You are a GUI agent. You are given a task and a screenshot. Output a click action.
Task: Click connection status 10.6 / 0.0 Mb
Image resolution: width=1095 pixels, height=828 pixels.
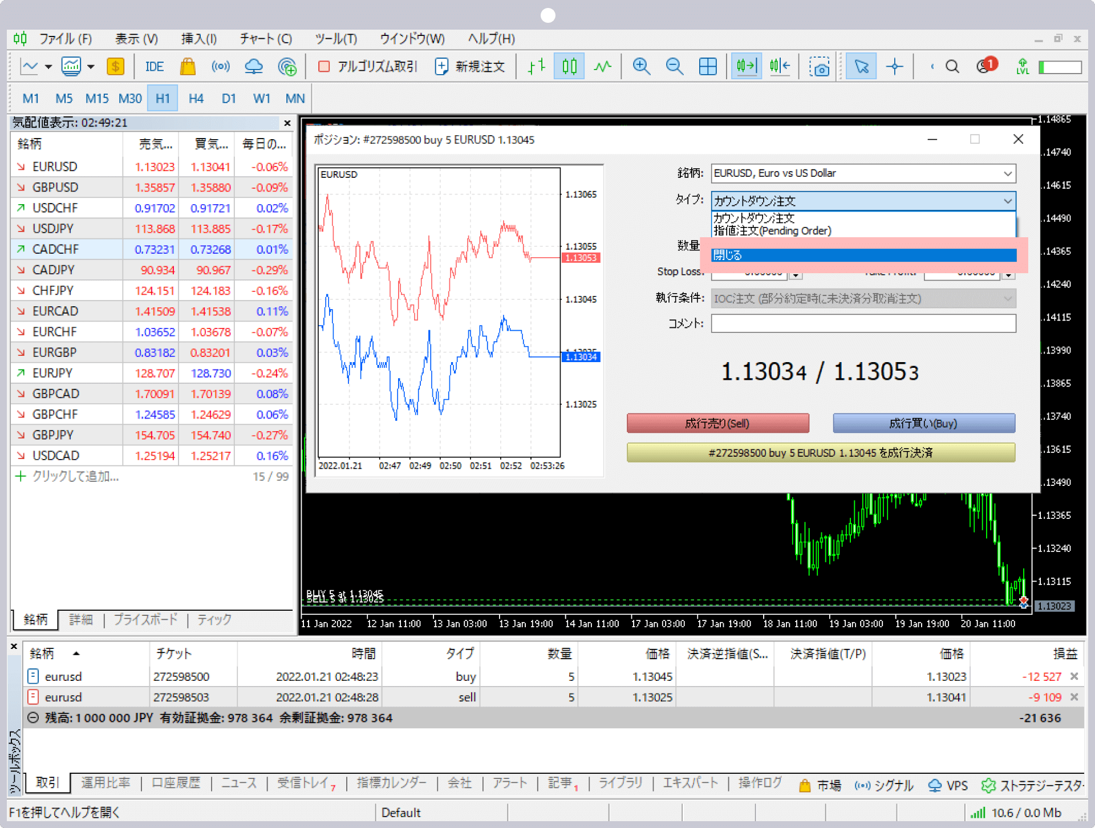(1016, 813)
